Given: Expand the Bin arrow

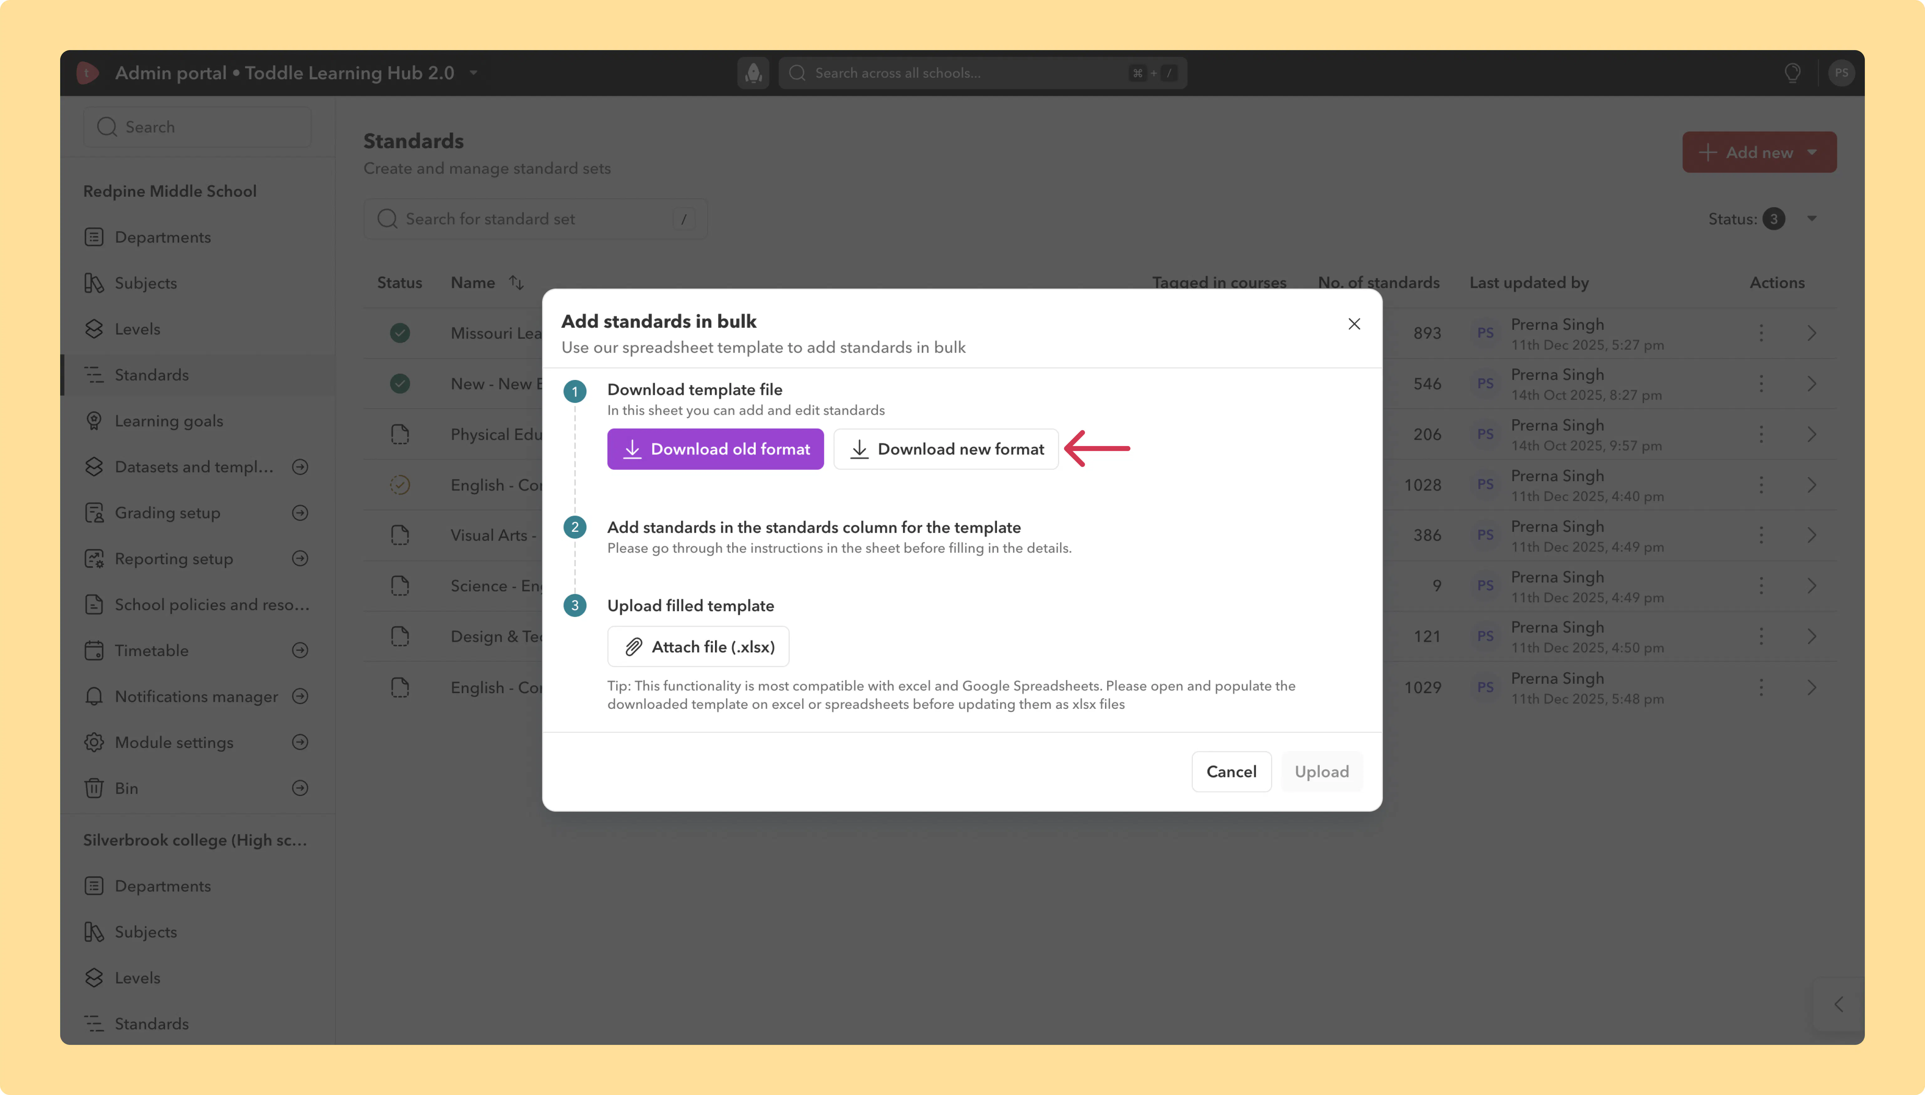Looking at the screenshot, I should click(300, 788).
